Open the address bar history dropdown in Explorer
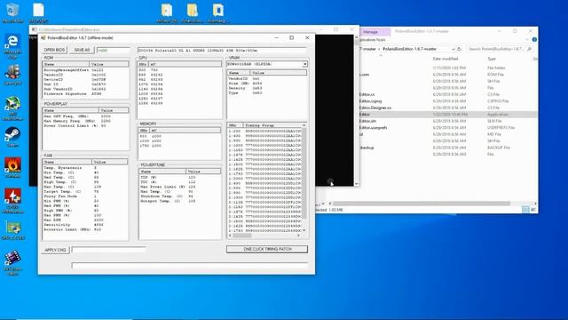Screen dimensions: 568x320 453,49
